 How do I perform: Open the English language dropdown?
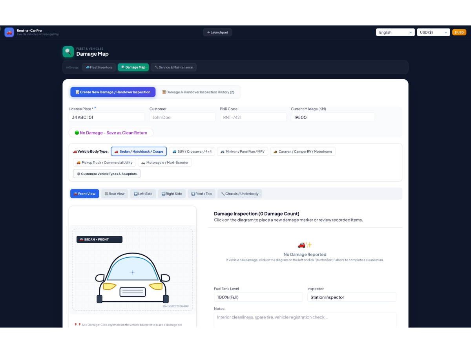[x=395, y=32]
